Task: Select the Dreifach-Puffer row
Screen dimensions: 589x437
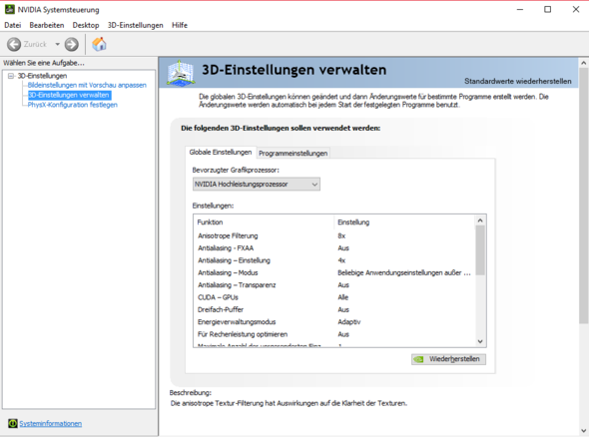Action: coord(334,309)
